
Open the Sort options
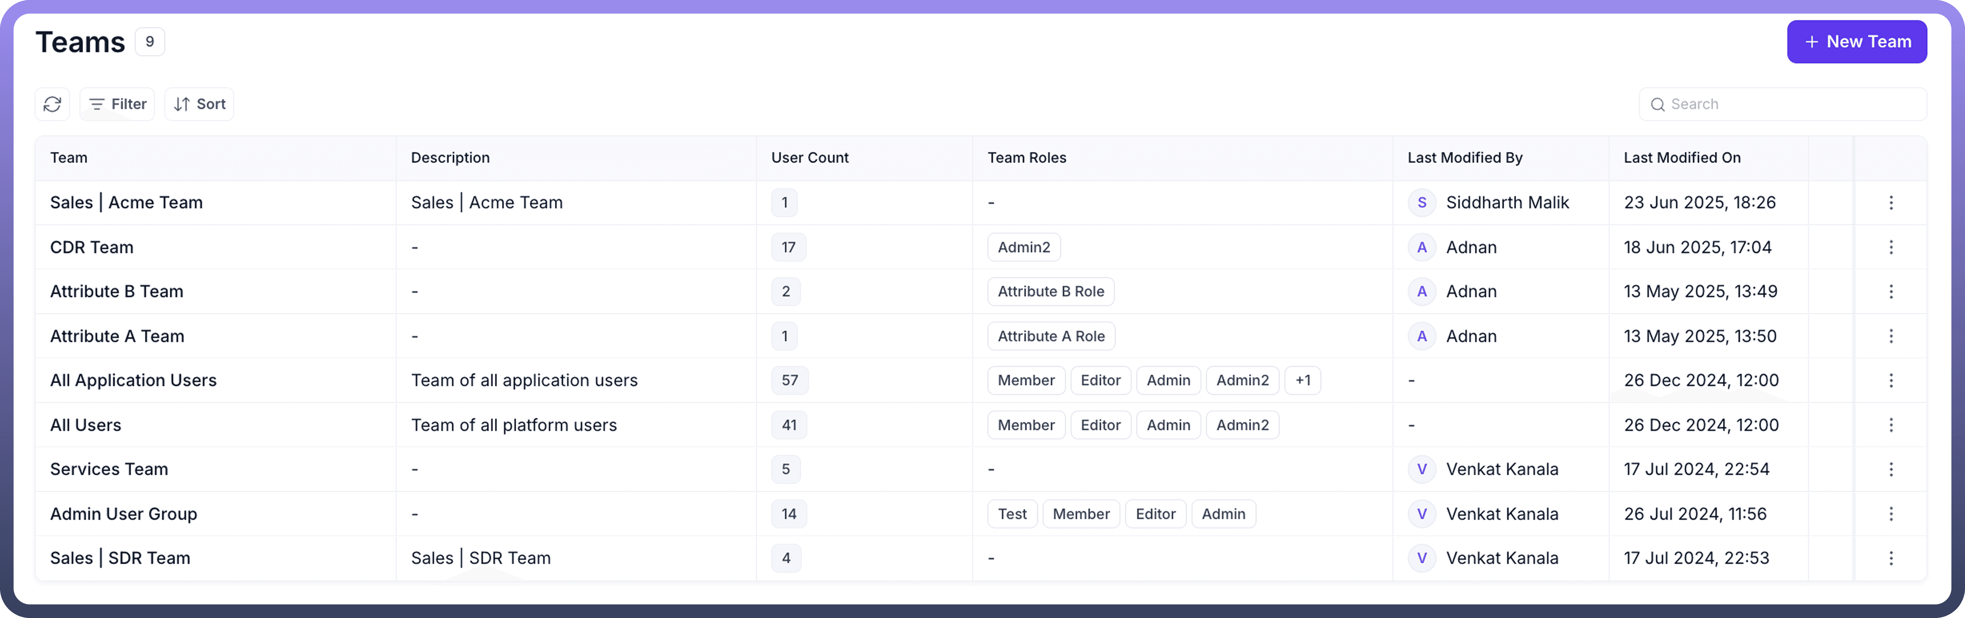click(199, 104)
